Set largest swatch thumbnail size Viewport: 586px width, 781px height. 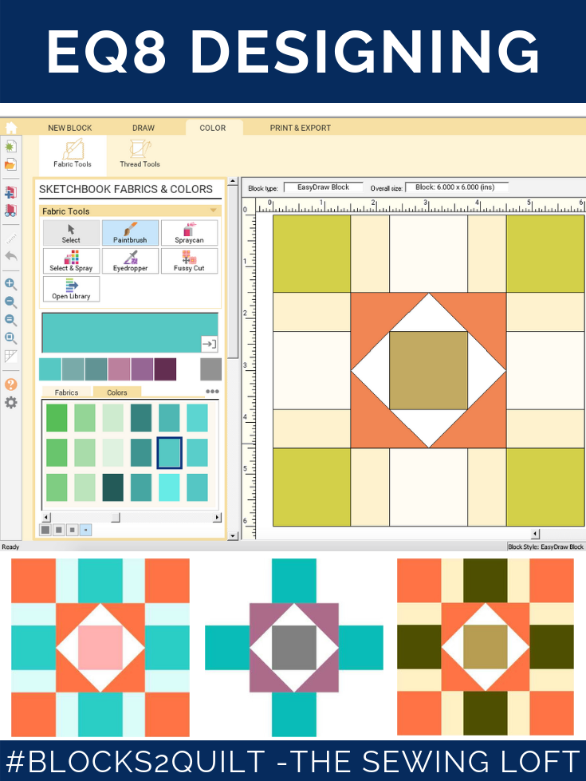coord(45,530)
